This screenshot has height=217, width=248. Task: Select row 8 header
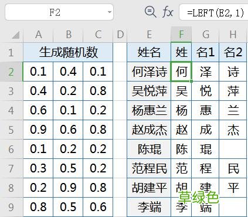(x=11, y=188)
